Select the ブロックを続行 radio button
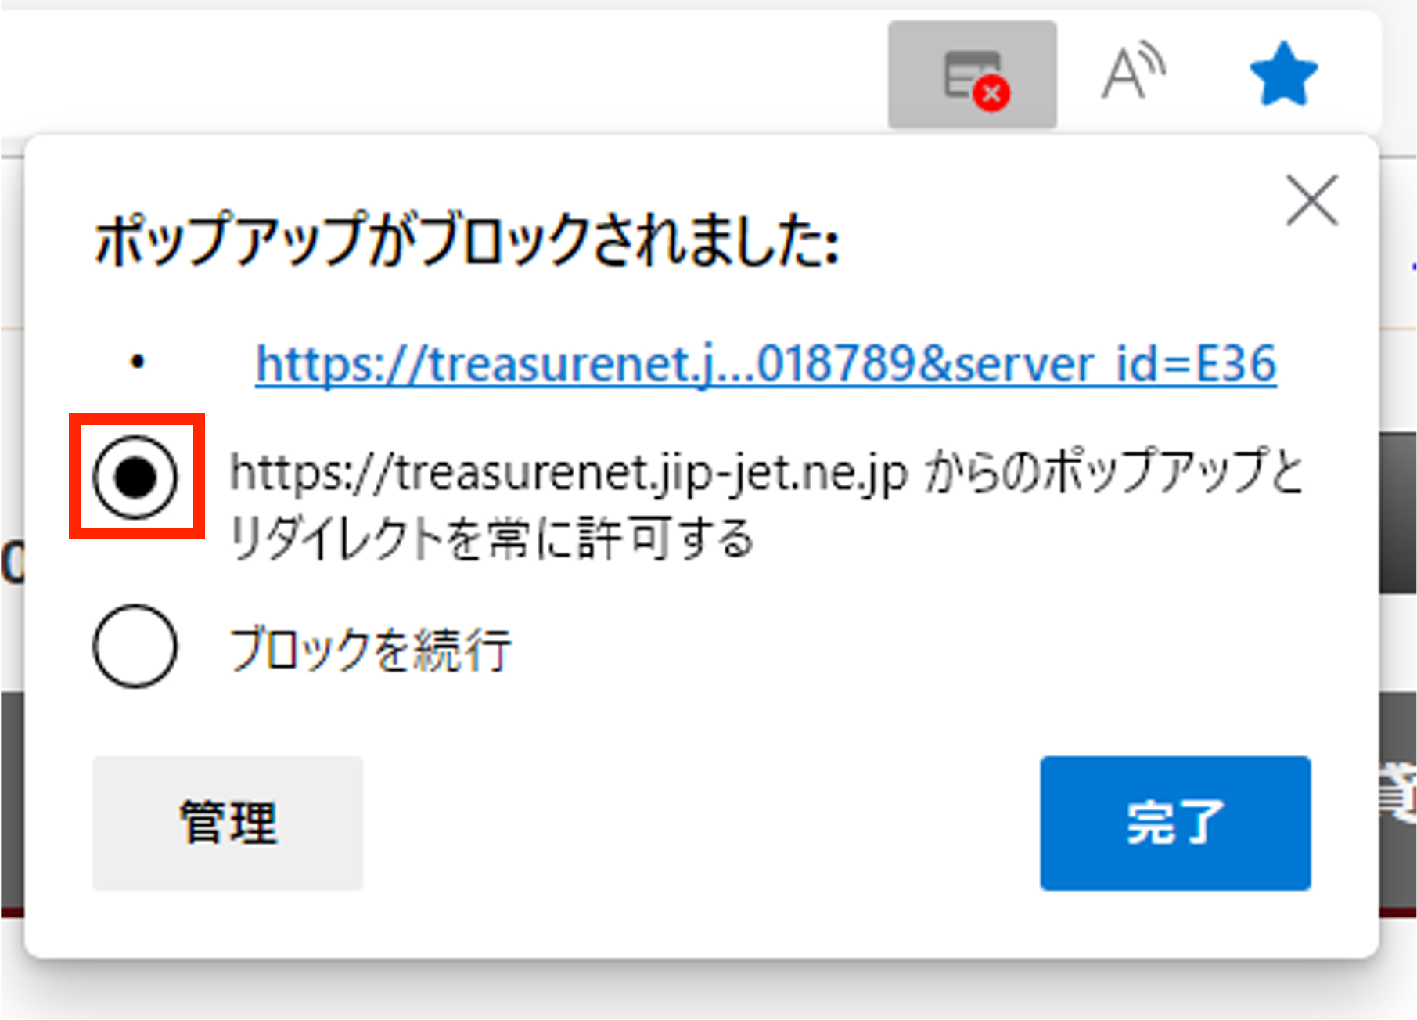1417x1020 pixels. point(135,647)
